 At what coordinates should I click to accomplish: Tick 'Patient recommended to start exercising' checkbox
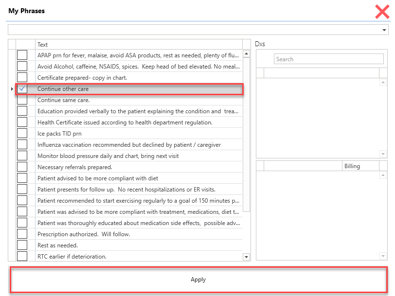click(x=22, y=200)
